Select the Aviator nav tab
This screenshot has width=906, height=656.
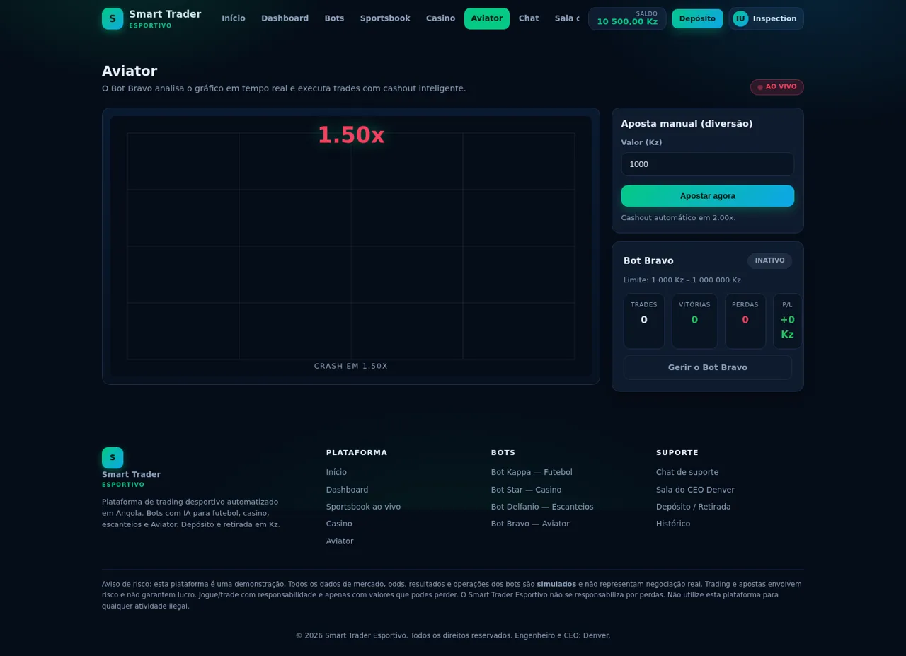point(487,18)
